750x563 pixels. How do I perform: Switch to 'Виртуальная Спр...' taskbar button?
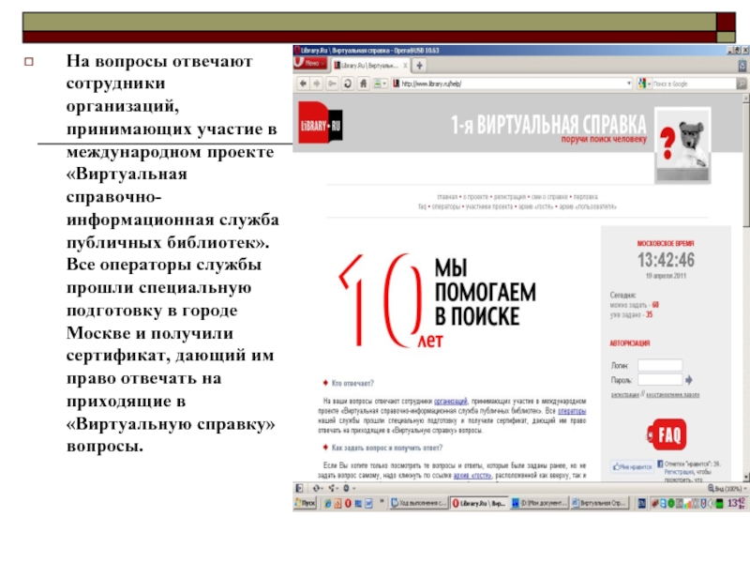tap(599, 503)
